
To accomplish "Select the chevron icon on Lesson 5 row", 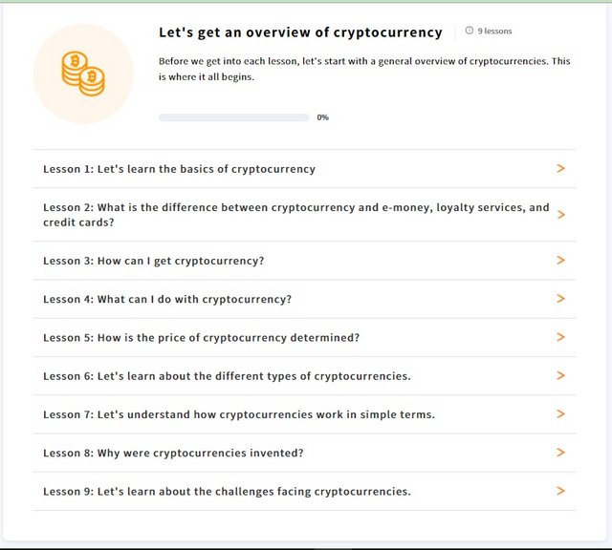I will click(x=560, y=337).
